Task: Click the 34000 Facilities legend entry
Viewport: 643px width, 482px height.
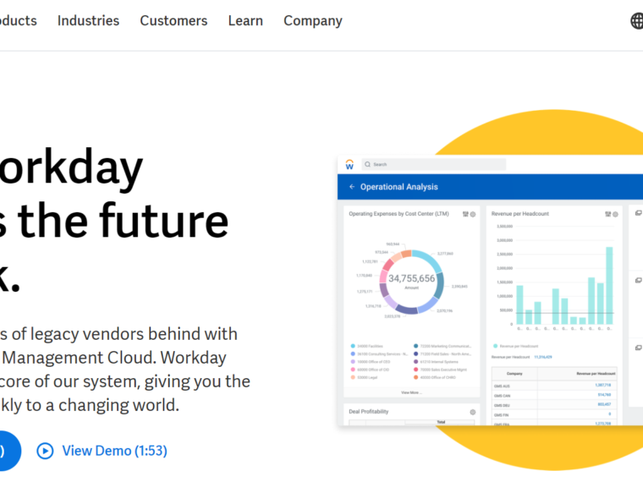Action: (x=366, y=346)
